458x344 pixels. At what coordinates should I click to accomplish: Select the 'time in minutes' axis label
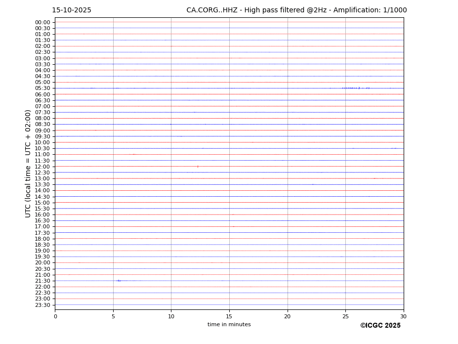pyautogui.click(x=229, y=325)
